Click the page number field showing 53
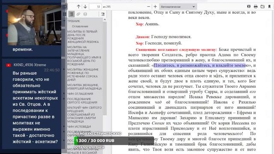The image size is (274, 154). (x=95, y=7)
